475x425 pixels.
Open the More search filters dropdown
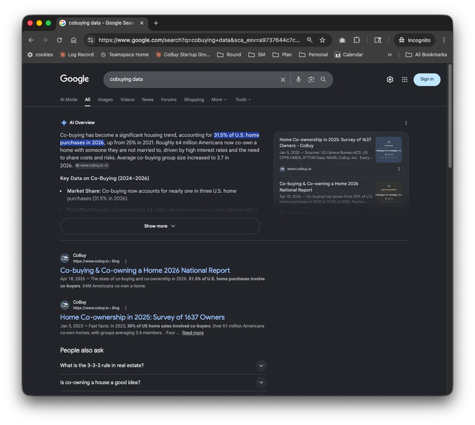coord(219,100)
